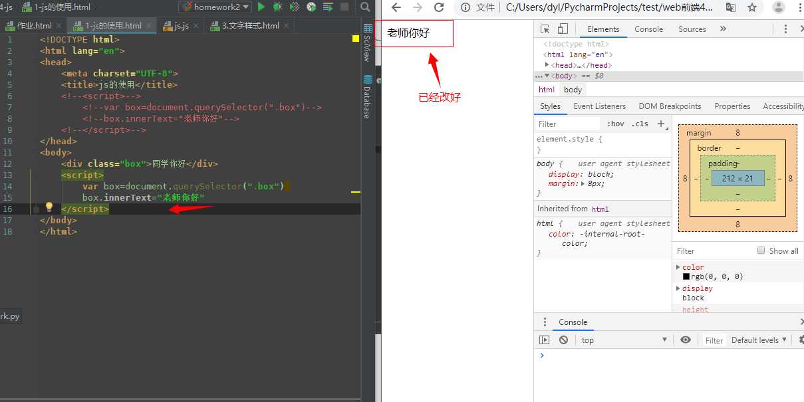This screenshot has height=402, width=804.
Task: Go forward in Chrome browser
Action: point(418,7)
